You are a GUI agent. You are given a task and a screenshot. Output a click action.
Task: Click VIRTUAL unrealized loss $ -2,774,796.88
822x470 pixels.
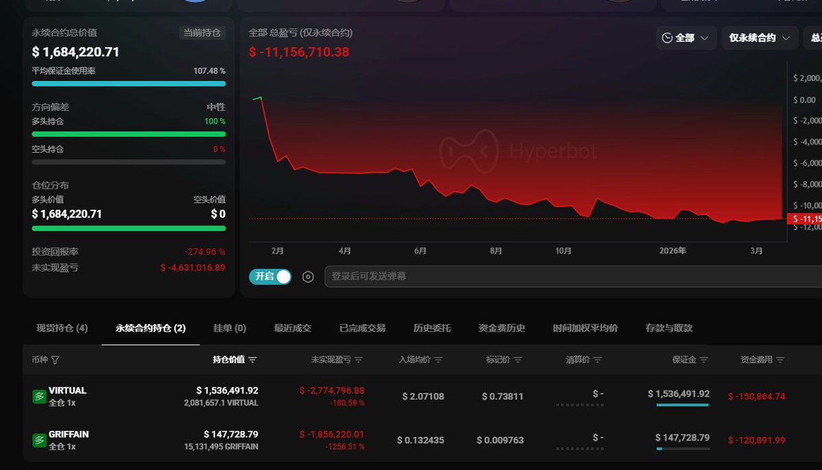pyautogui.click(x=332, y=391)
